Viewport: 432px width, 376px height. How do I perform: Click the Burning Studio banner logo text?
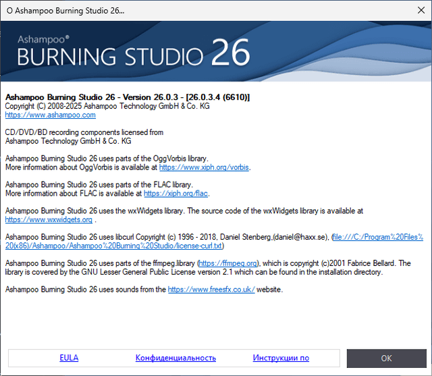(112, 57)
